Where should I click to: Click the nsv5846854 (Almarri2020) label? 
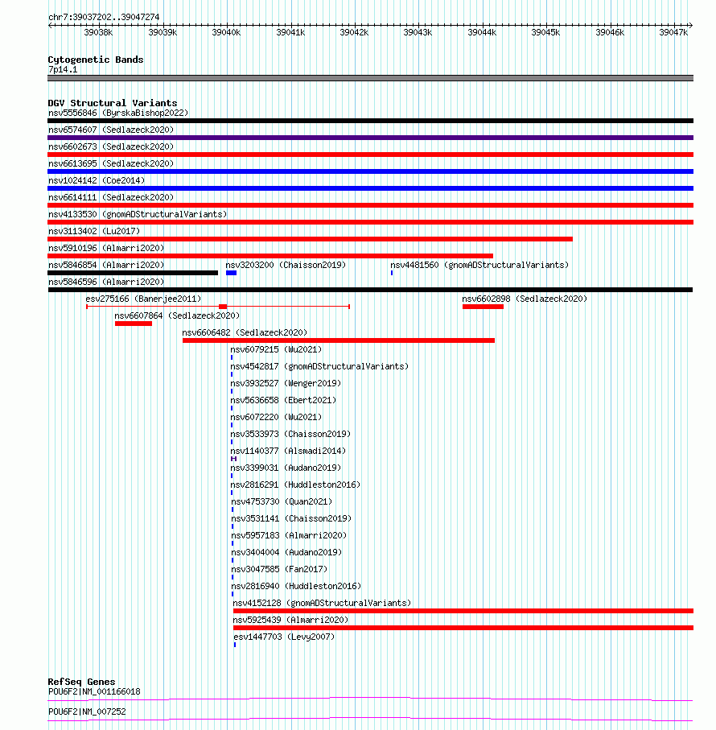tap(106, 265)
